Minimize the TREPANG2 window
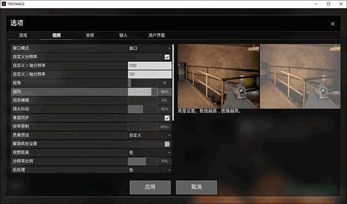The image size is (347, 204). [316, 4]
